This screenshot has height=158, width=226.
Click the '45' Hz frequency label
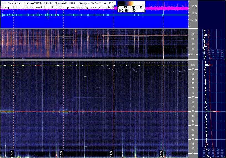pyautogui.click(x=193, y=116)
